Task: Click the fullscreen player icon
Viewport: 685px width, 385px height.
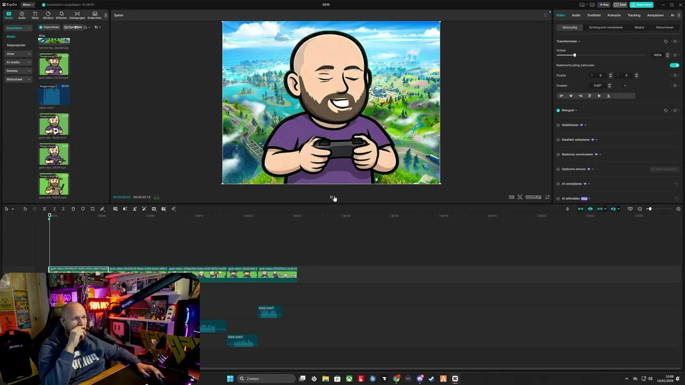Action: pos(547,197)
